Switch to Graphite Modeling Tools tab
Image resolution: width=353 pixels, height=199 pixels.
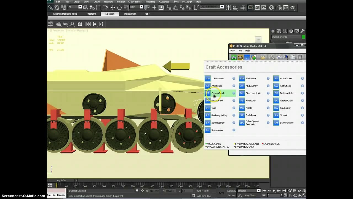click(x=65, y=14)
